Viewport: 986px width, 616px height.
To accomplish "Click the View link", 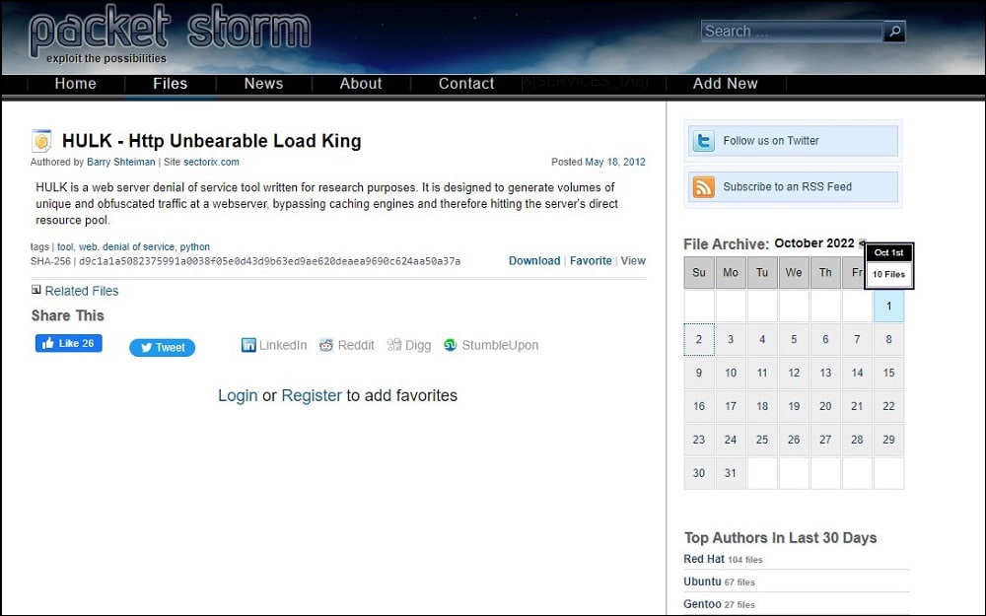I will click(633, 261).
